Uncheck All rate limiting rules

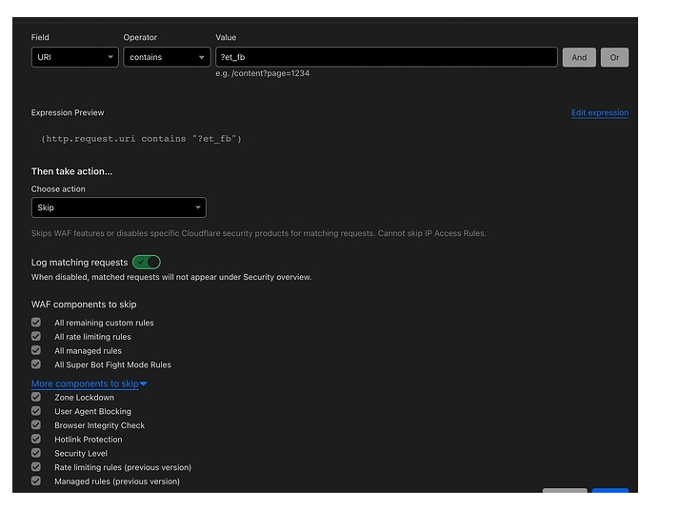[x=36, y=336]
